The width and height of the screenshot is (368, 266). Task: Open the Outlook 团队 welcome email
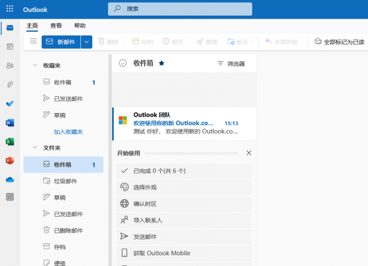click(x=184, y=124)
